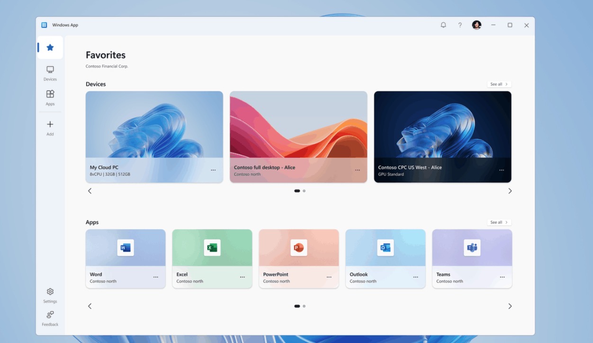Image resolution: width=593 pixels, height=343 pixels.
Task: Open Settings via the gear icon
Action: click(50, 291)
